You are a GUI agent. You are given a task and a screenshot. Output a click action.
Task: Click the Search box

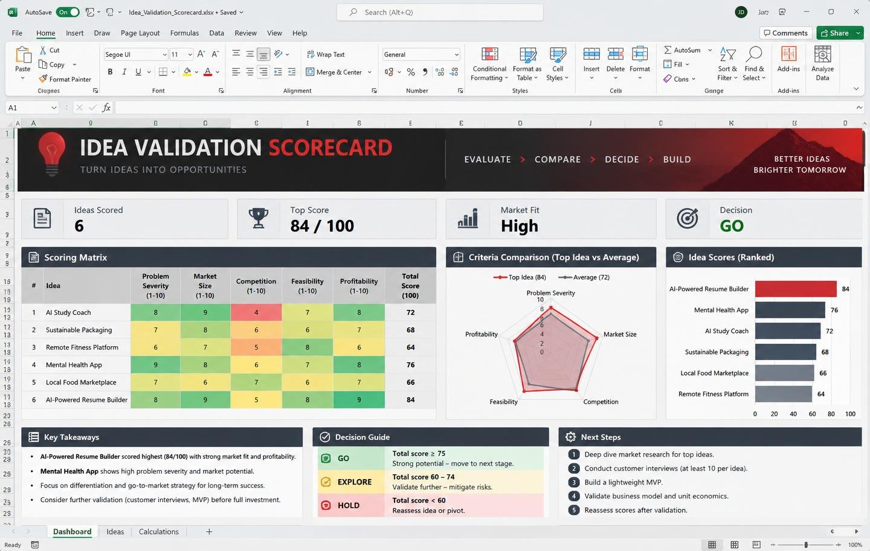coord(440,12)
